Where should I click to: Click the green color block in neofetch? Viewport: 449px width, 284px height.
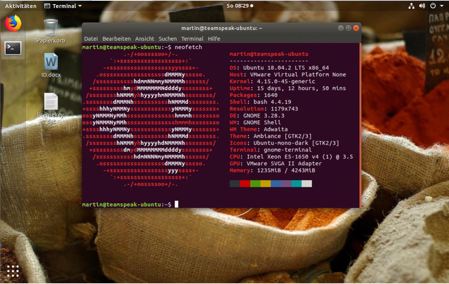click(x=255, y=183)
